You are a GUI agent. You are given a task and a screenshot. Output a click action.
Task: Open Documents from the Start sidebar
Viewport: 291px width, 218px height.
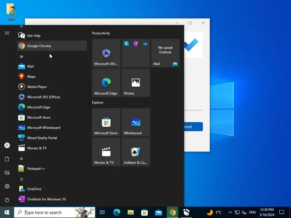7,159
